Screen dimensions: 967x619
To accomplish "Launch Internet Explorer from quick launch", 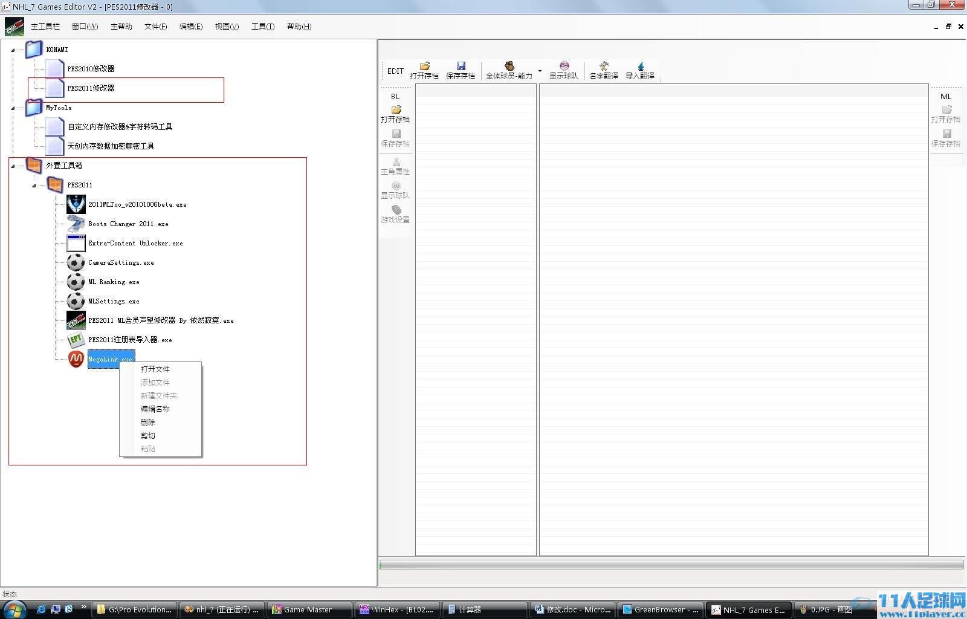I will click(x=40, y=609).
